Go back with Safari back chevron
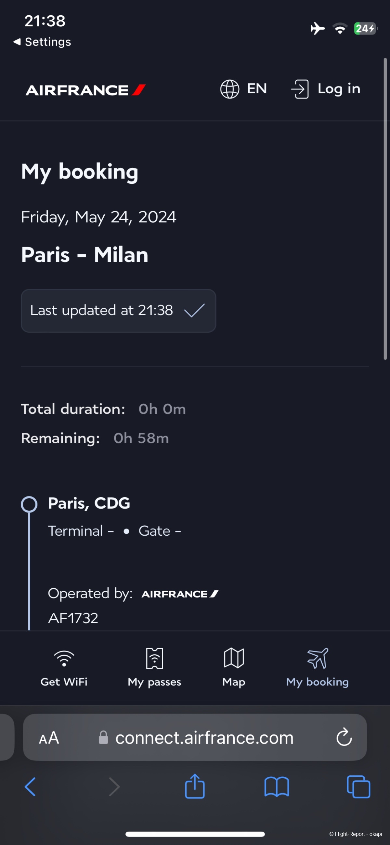 click(x=30, y=786)
